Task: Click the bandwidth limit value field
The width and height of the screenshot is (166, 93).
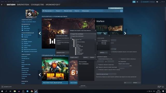Action: pyautogui.click(x=124, y=66)
